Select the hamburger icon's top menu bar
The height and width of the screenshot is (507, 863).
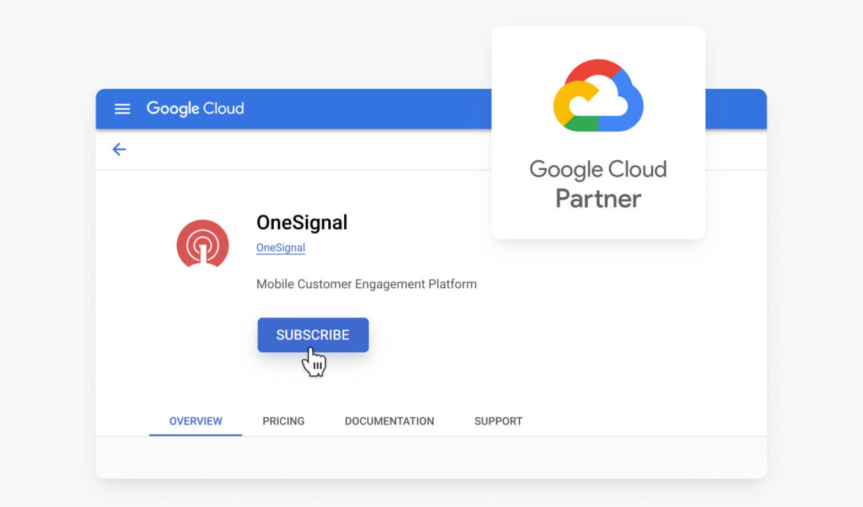click(x=122, y=104)
